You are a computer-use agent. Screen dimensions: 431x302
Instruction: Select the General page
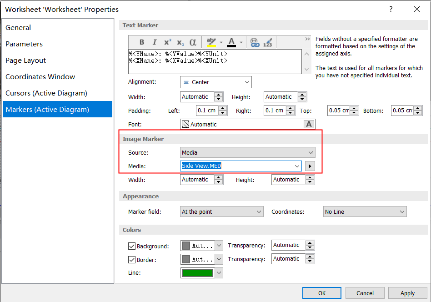coord(58,27)
